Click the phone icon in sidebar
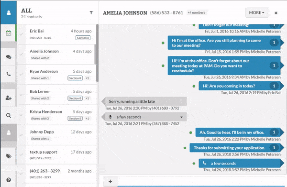The height and width of the screenshot is (187, 287). (9, 74)
